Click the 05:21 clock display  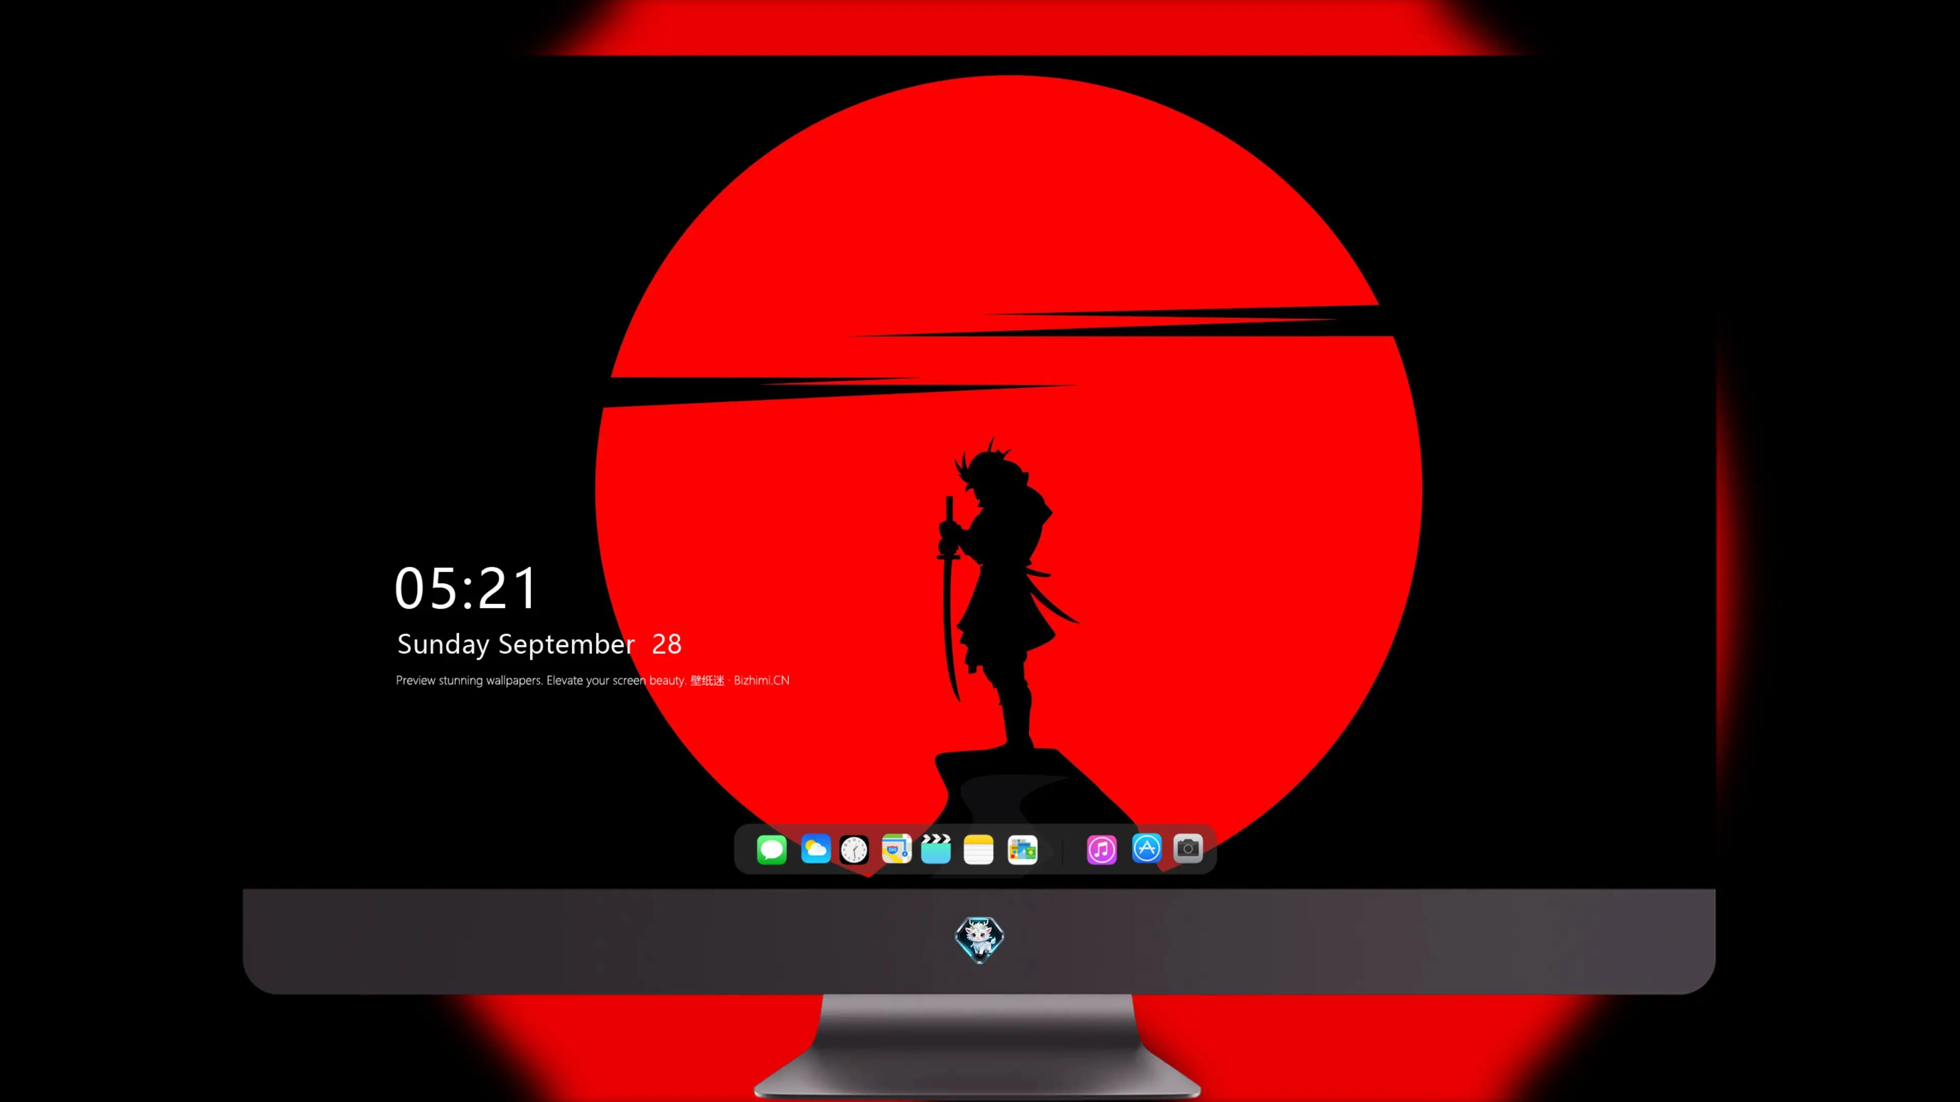tap(465, 589)
